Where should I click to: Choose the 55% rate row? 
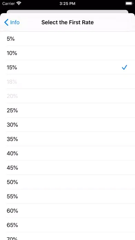point(67,196)
